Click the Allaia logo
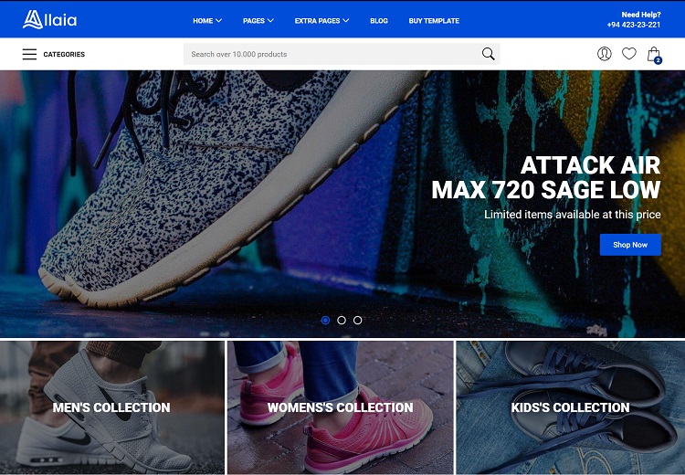 (x=49, y=20)
